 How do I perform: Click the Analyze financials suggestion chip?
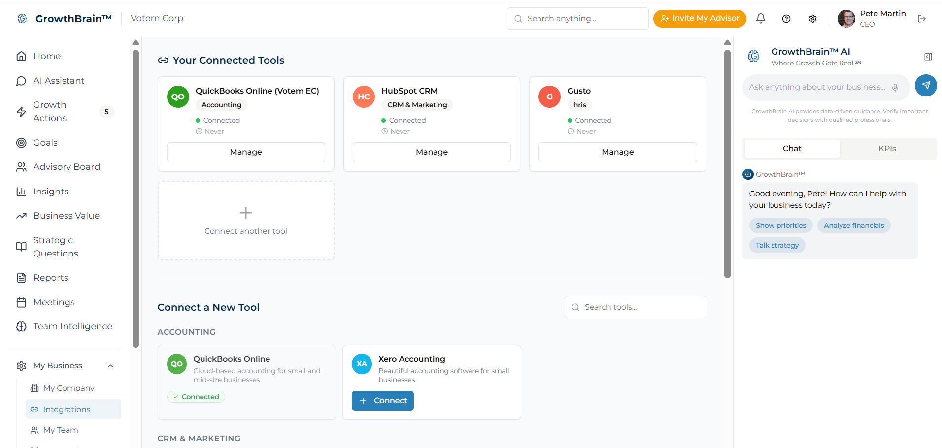(x=854, y=225)
